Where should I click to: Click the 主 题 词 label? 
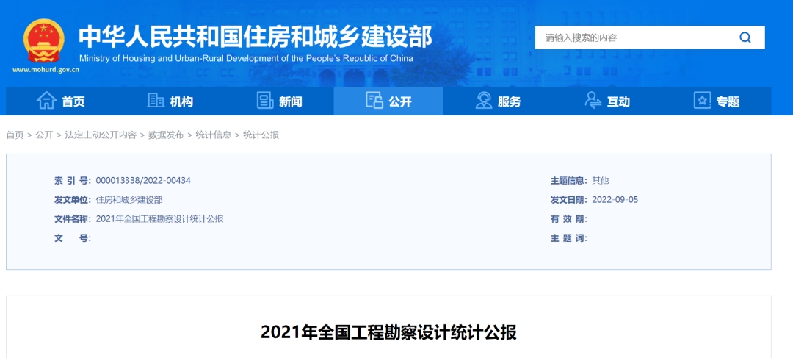[x=569, y=238]
